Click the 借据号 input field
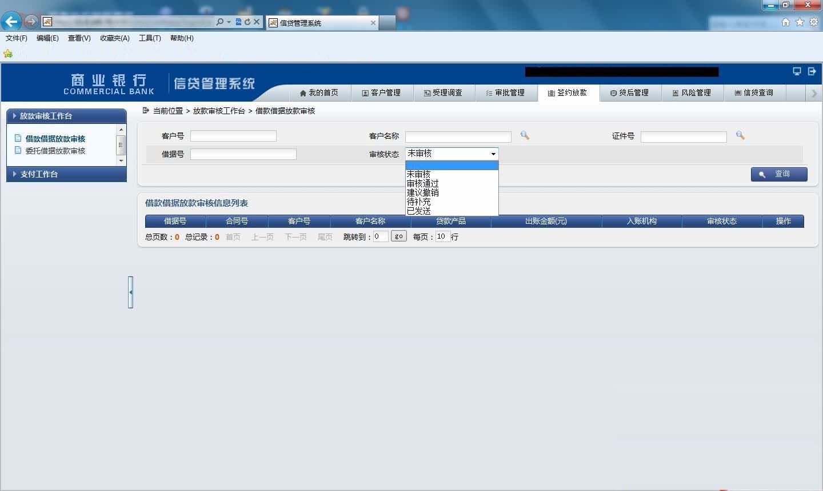This screenshot has height=491, width=823. [243, 154]
